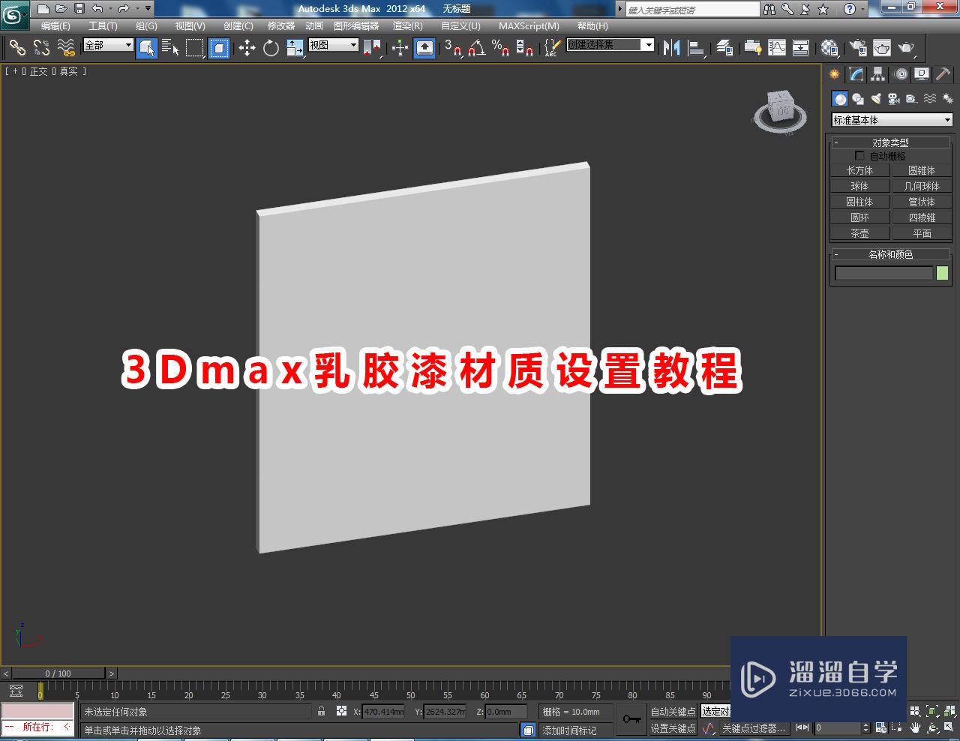This screenshot has height=741, width=960.
Task: Open the 修改器 menu
Action: [281, 25]
